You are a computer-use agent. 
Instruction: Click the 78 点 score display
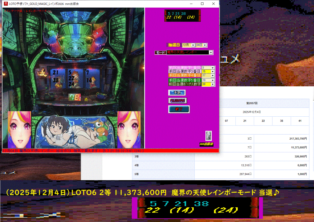pos(78,98)
